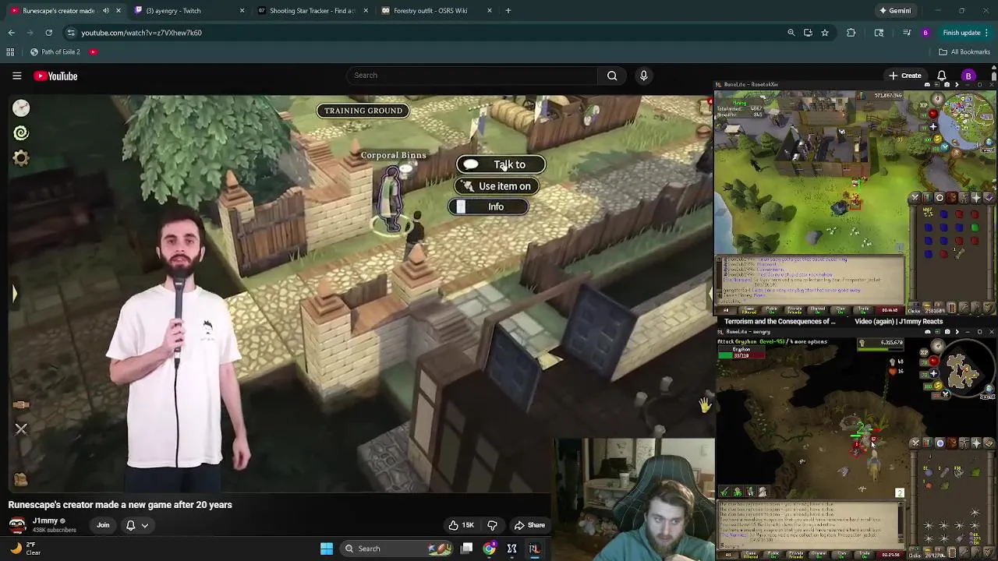
Task: Reload the current page
Action: [x=48, y=33]
